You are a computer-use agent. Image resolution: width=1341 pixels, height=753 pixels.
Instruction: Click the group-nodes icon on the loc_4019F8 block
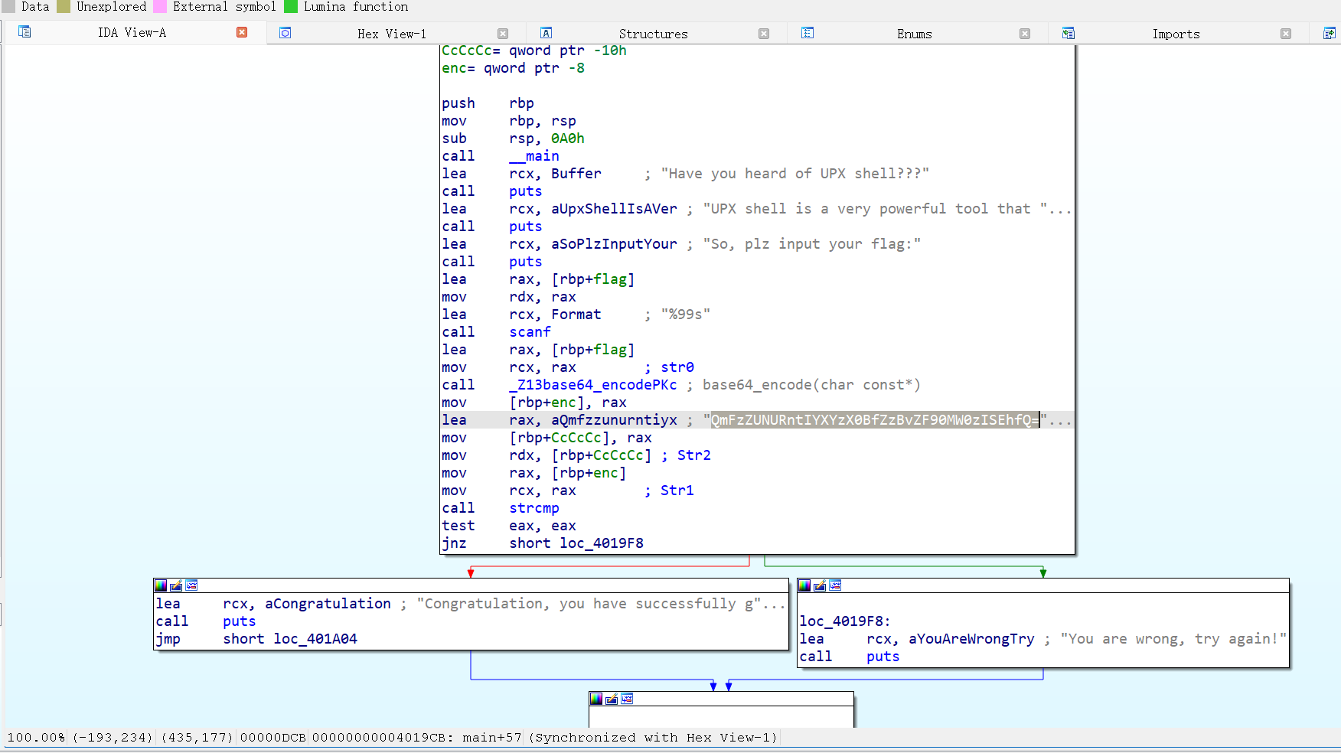pos(834,585)
